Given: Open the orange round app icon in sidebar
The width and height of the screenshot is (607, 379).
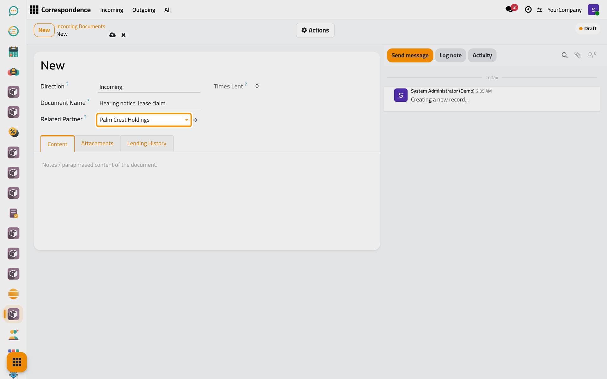Looking at the screenshot, I should click(x=13, y=294).
